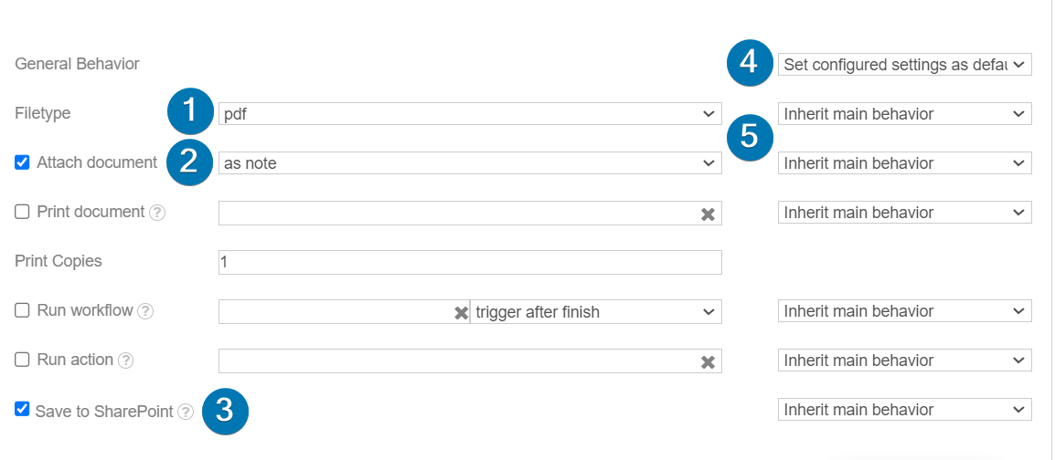The width and height of the screenshot is (1055, 460).
Task: Click the Run action lookup field
Action: point(470,361)
